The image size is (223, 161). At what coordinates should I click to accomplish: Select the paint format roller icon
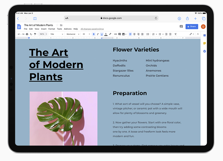pyautogui.click(x=35, y=34)
